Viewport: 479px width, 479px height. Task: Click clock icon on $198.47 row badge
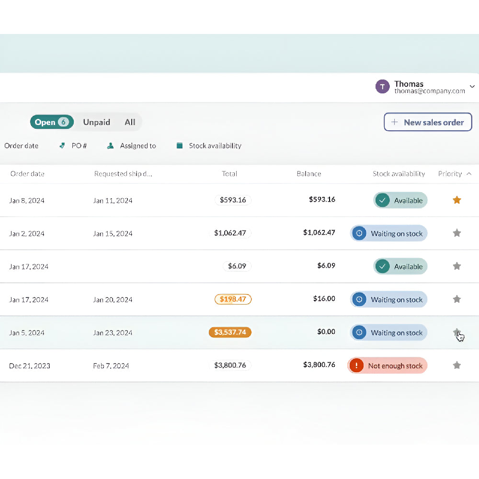[359, 299]
